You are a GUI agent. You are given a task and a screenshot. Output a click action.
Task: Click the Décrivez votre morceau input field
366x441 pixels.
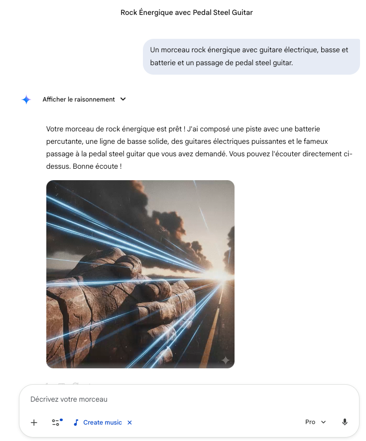[x=189, y=399]
